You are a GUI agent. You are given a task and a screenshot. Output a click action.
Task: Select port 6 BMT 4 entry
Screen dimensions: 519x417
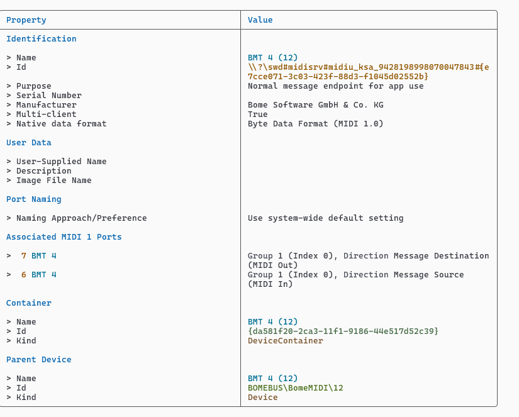pos(39,275)
